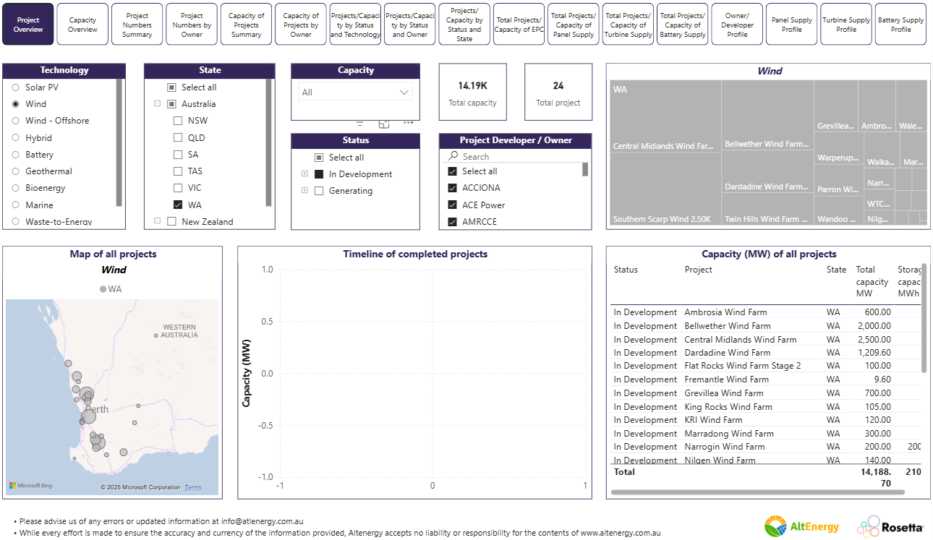This screenshot has width=933, height=540.
Task: Expand the In Development status node
Action: point(304,174)
